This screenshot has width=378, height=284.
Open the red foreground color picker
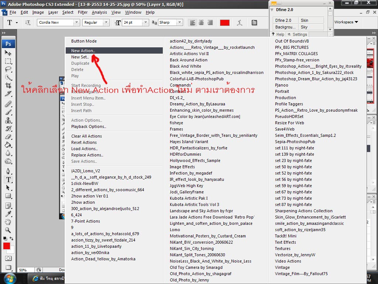coord(7,246)
